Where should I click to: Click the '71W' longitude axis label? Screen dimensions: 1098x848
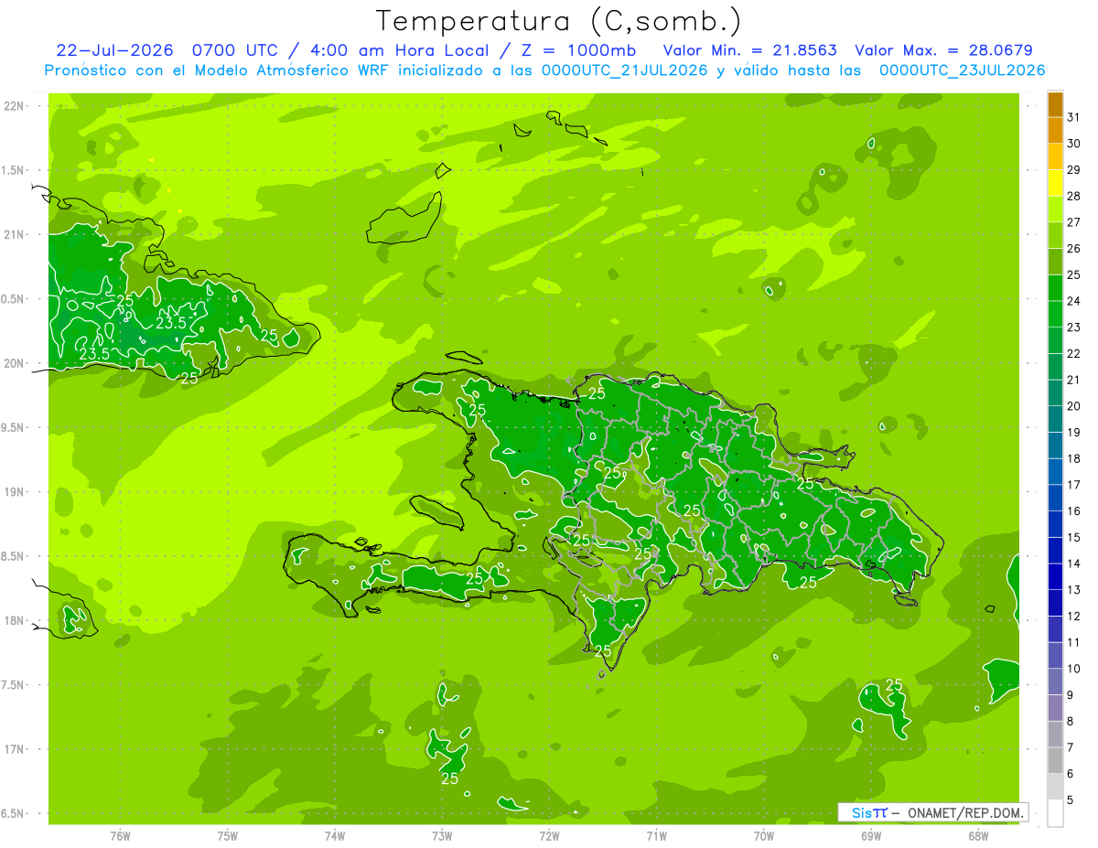pyautogui.click(x=656, y=836)
